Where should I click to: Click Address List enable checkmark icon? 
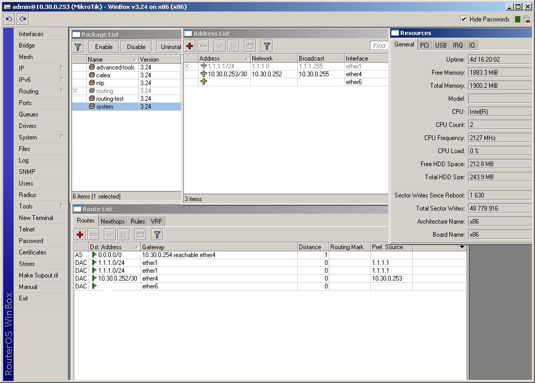pos(220,46)
